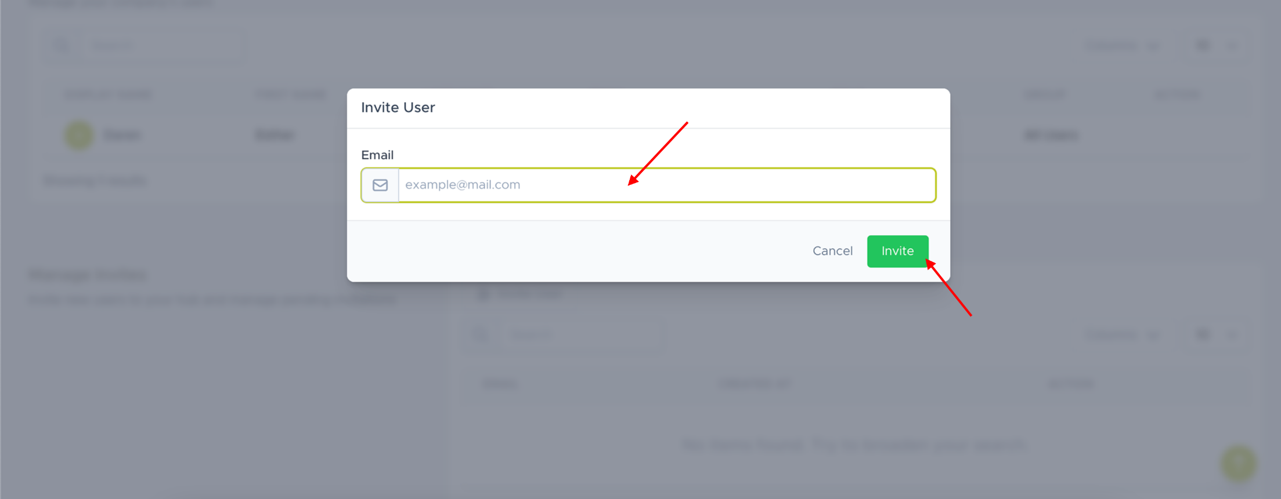1281x499 pixels.
Task: Click the green user avatar in table row
Action: tap(79, 135)
